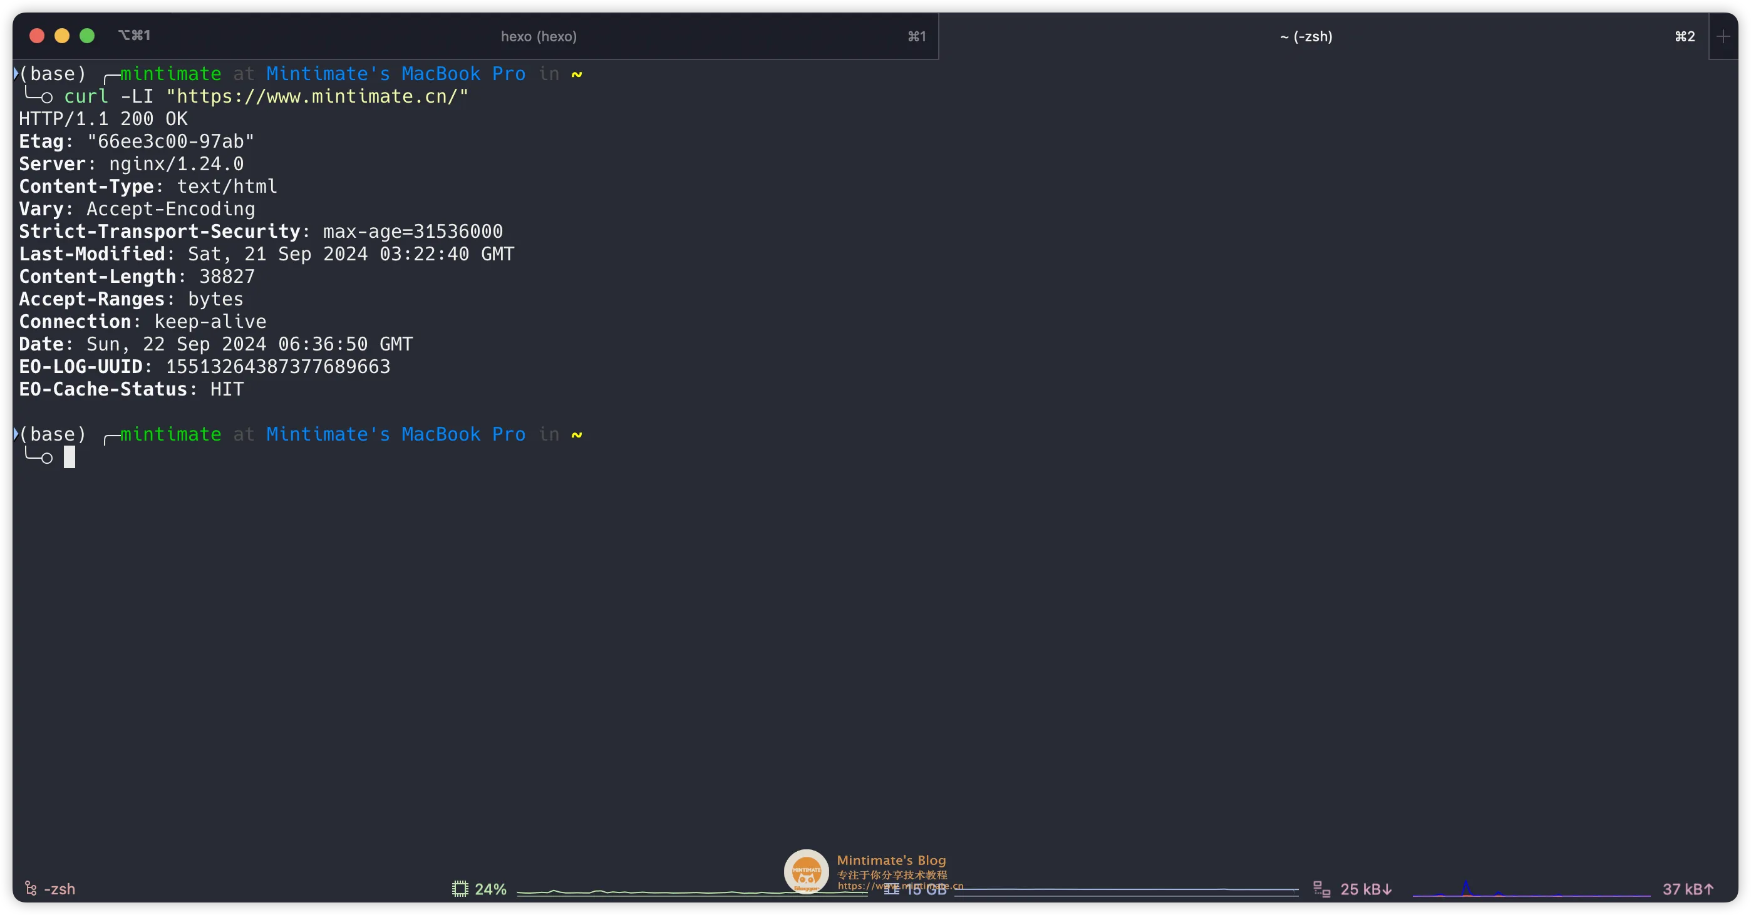Click the EO-Cache-Status: HIT line
The height and width of the screenshot is (915, 1751).
(x=131, y=389)
